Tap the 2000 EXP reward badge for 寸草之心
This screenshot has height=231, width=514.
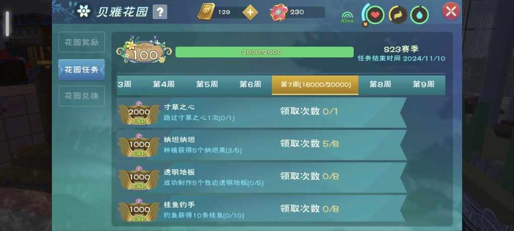pos(139,113)
